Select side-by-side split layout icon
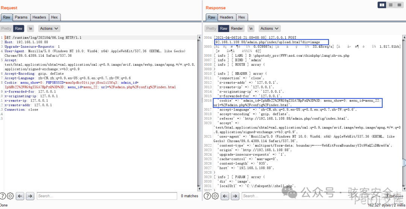Screen dimensions: 406x209 (382, 5)
